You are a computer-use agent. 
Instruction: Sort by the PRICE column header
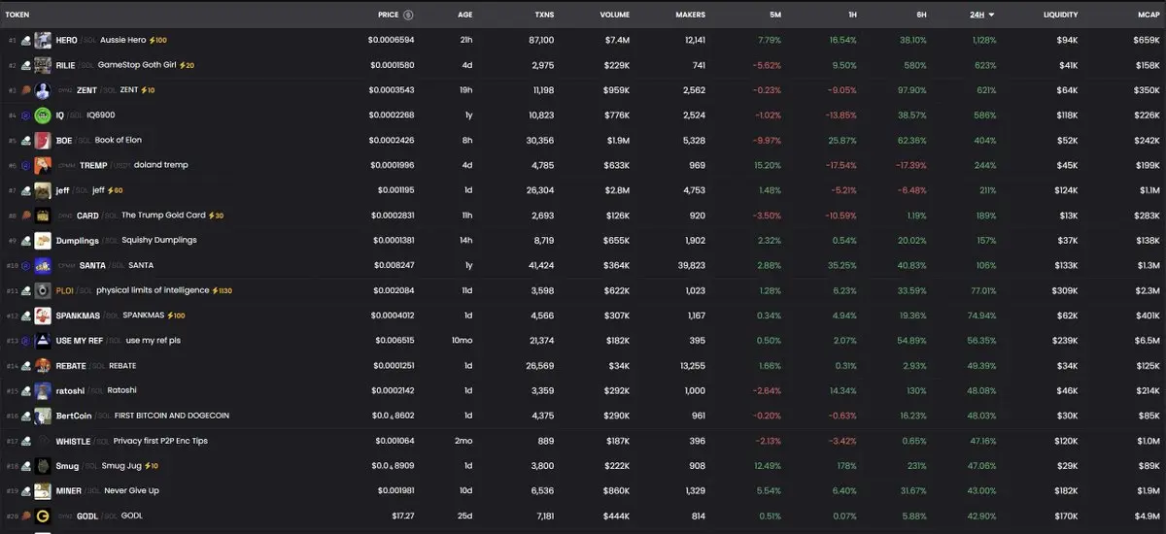388,15
